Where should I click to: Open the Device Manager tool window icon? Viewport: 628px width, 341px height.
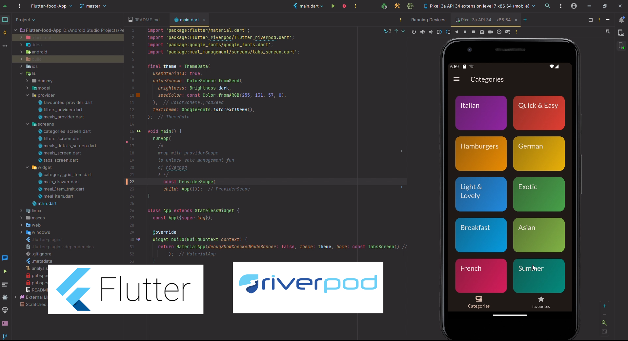click(621, 32)
